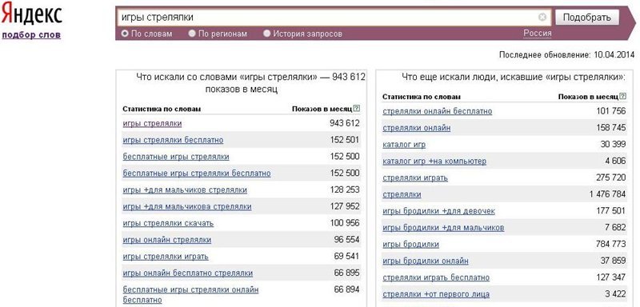The height and width of the screenshot is (307, 640).
Task: Click the Яндекс logo
Action: coord(31,14)
